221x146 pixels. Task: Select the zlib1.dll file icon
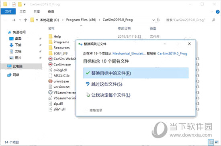(x=50, y=109)
